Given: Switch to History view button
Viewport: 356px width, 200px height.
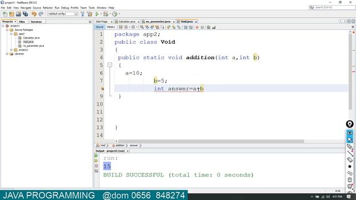Looking at the screenshot, I should point(111,27).
